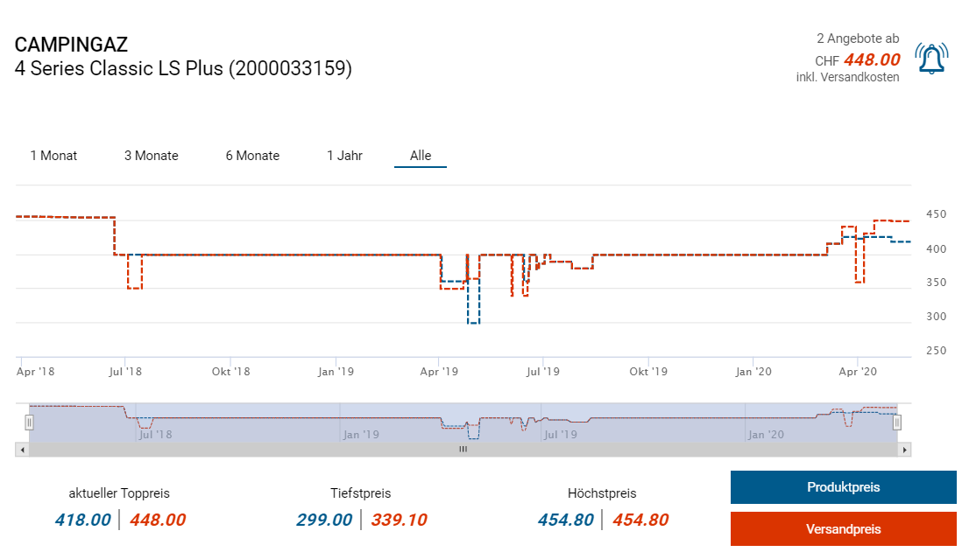The height and width of the screenshot is (552, 962).
Task: Click the horizontal scrollbar thumb grip
Action: (x=463, y=450)
